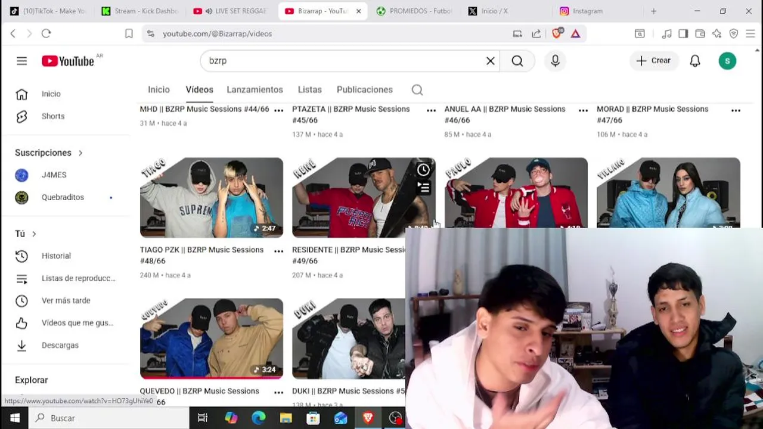
Task: Switch to the Kick Stream Dashboard tab
Action: [139, 11]
